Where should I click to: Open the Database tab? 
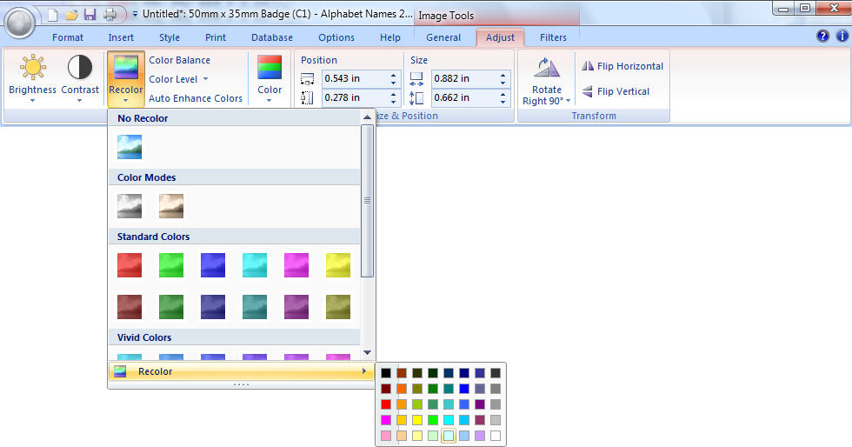(272, 37)
